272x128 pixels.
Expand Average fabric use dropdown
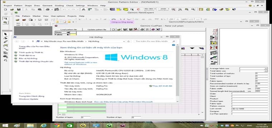(266, 68)
